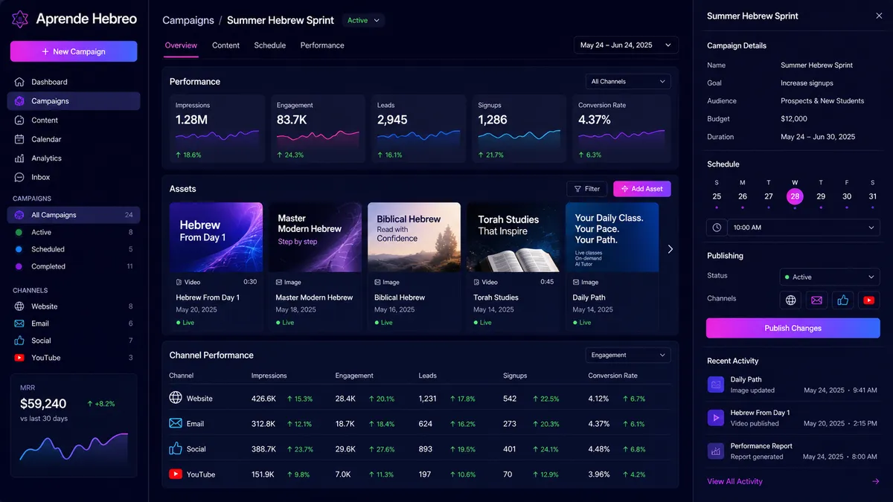Open the Hebrew From Day 1 activity play icon
Screen dimensions: 893x502
[x=715, y=418]
